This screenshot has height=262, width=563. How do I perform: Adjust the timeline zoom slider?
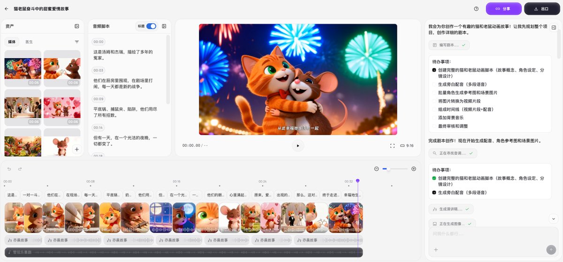(395, 169)
